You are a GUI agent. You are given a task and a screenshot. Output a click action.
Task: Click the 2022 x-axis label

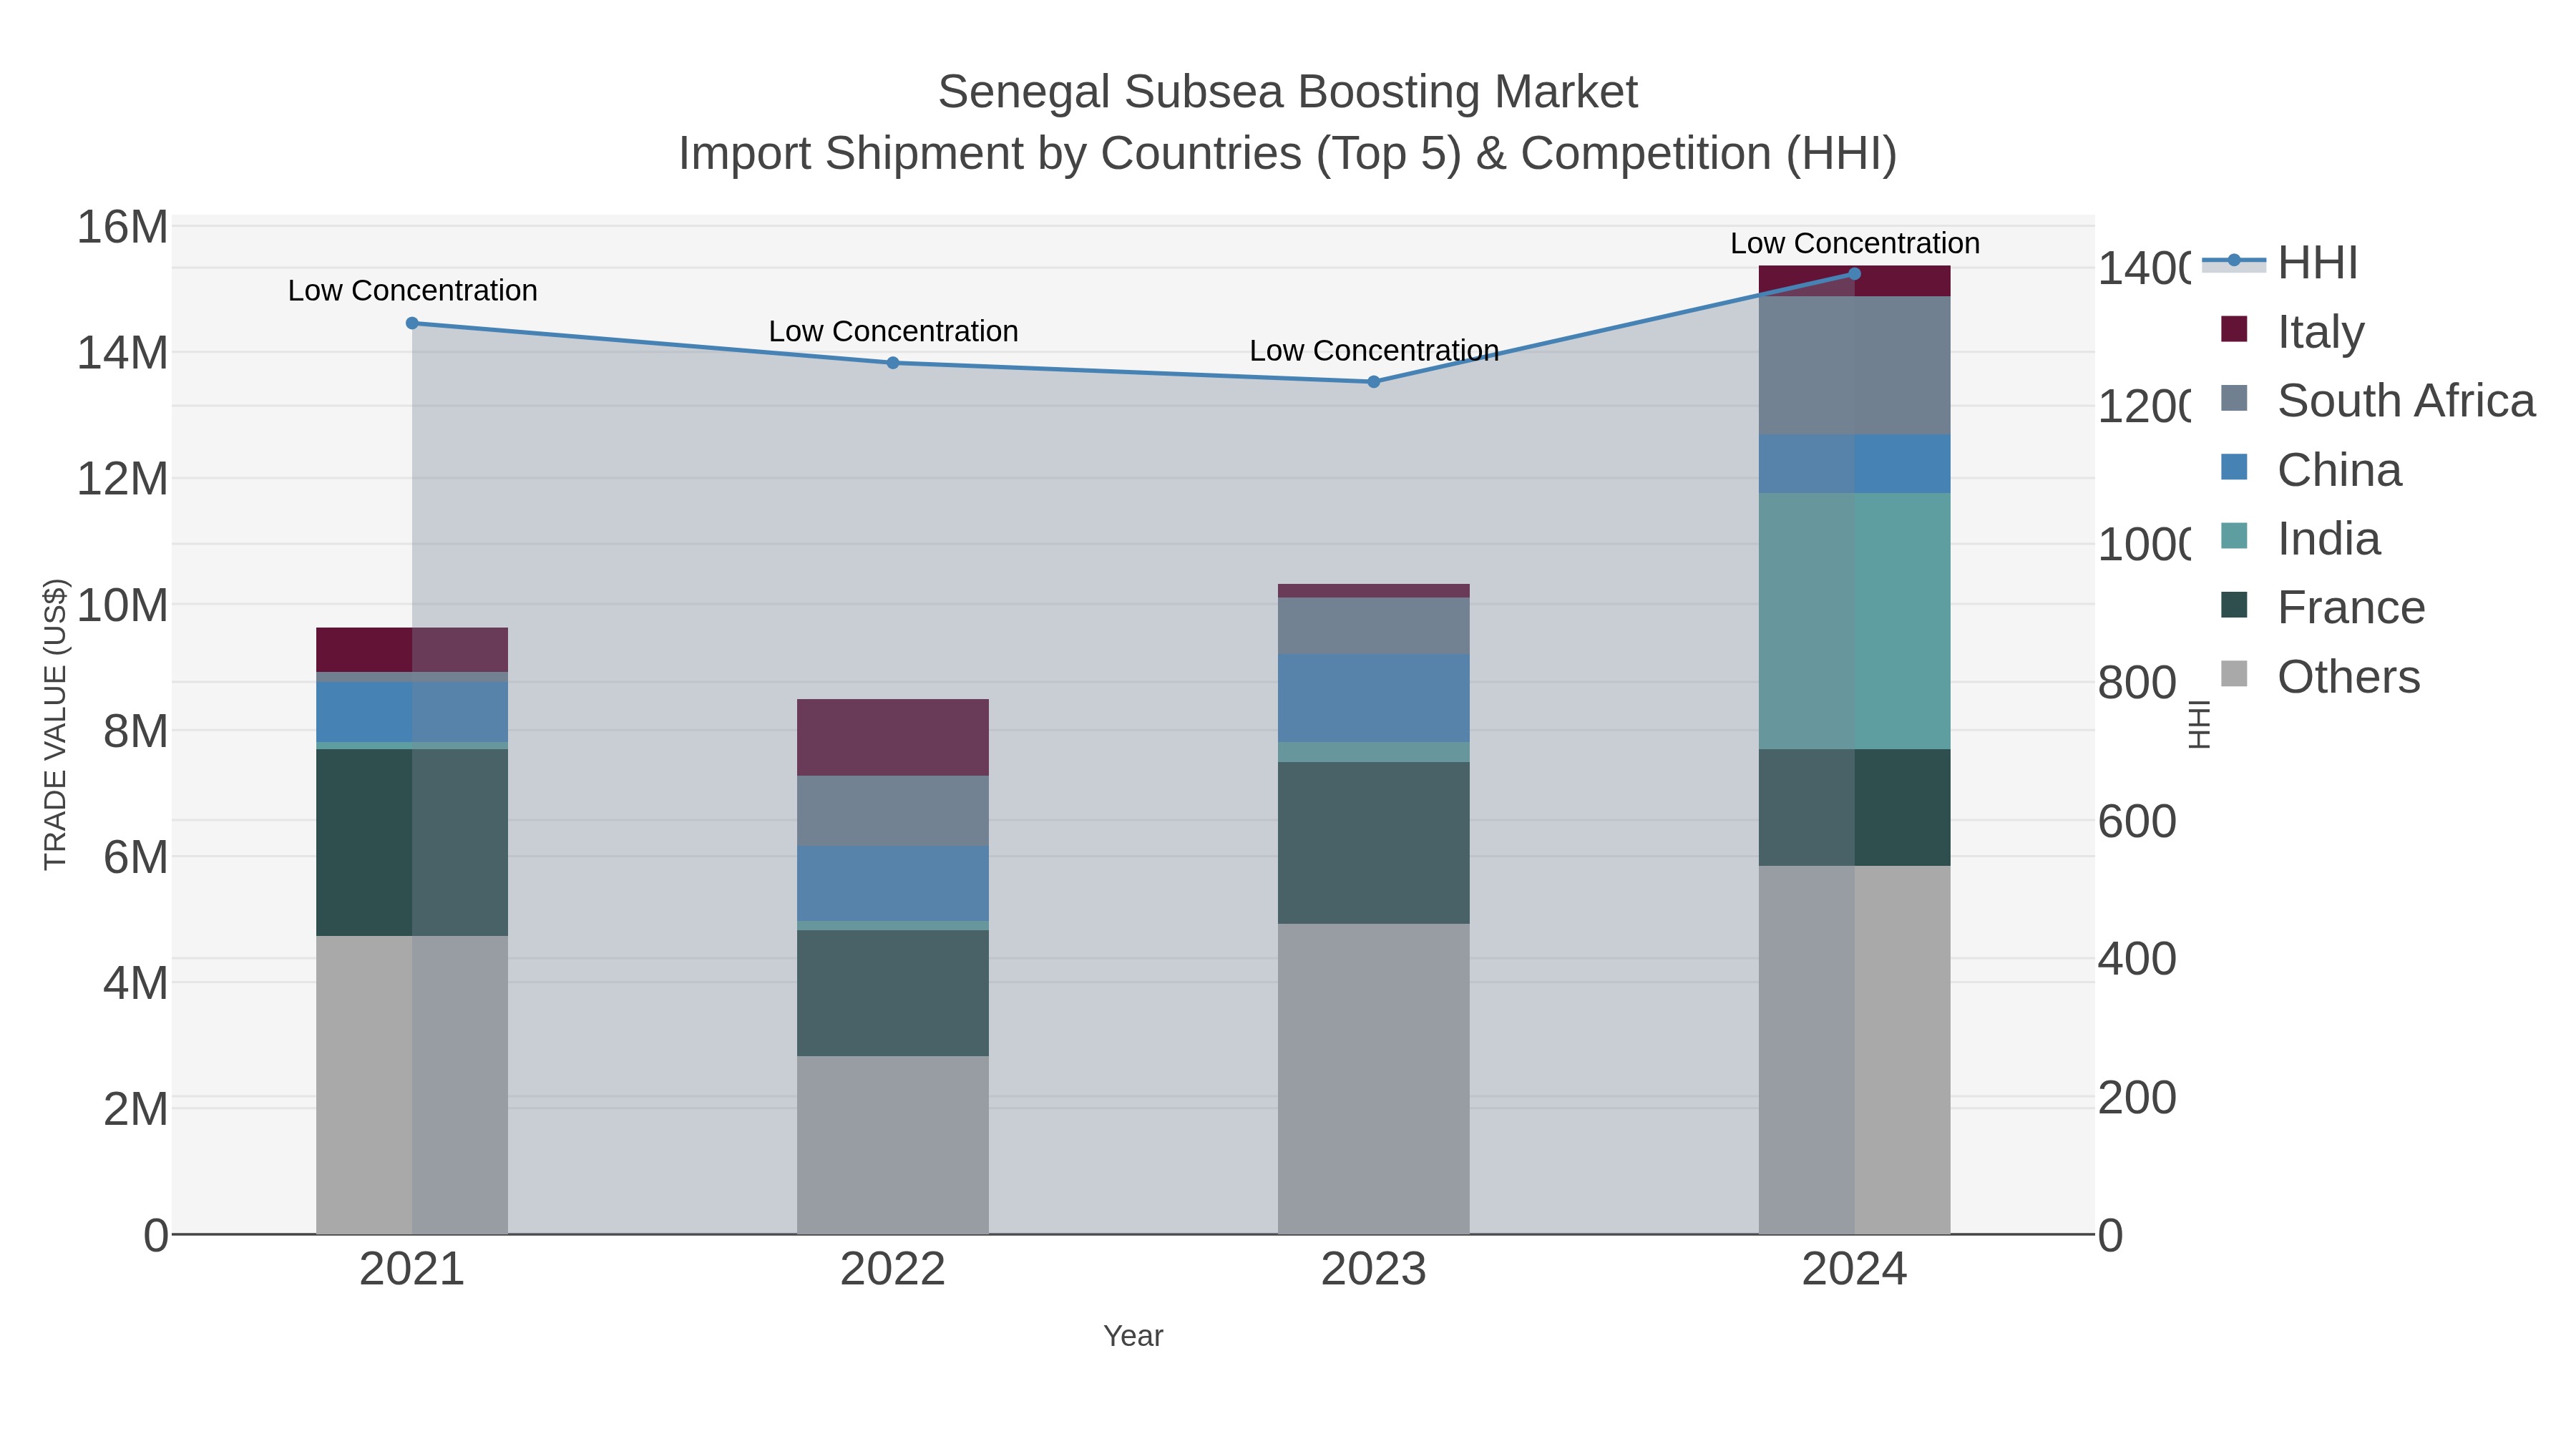(x=893, y=1270)
